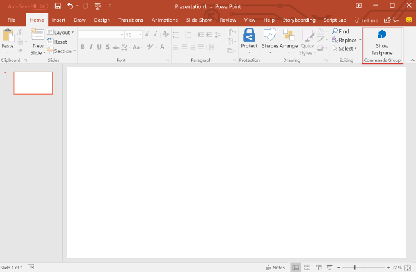Open the Section dropdown
Screen dimensions: 416x272
(x=61, y=51)
